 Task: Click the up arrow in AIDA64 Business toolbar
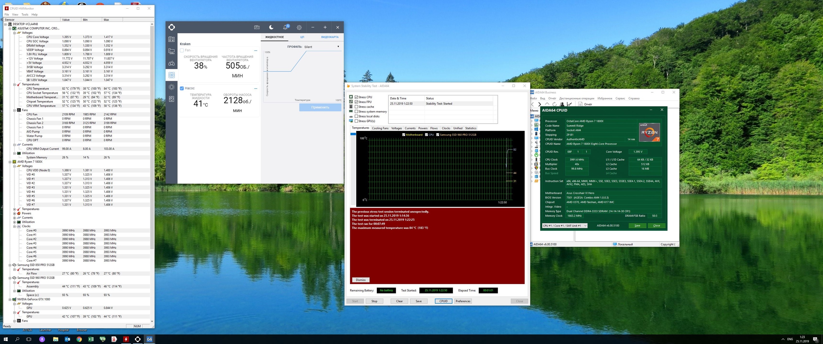pos(547,104)
